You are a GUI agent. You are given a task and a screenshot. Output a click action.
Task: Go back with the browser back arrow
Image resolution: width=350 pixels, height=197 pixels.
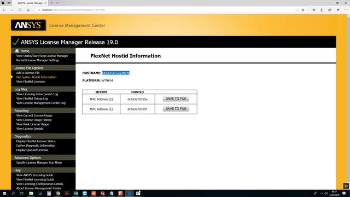pyautogui.click(x=4, y=10)
